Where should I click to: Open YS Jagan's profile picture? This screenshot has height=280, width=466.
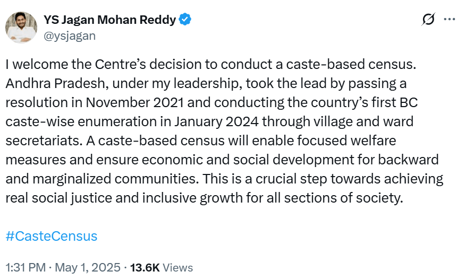click(x=21, y=27)
